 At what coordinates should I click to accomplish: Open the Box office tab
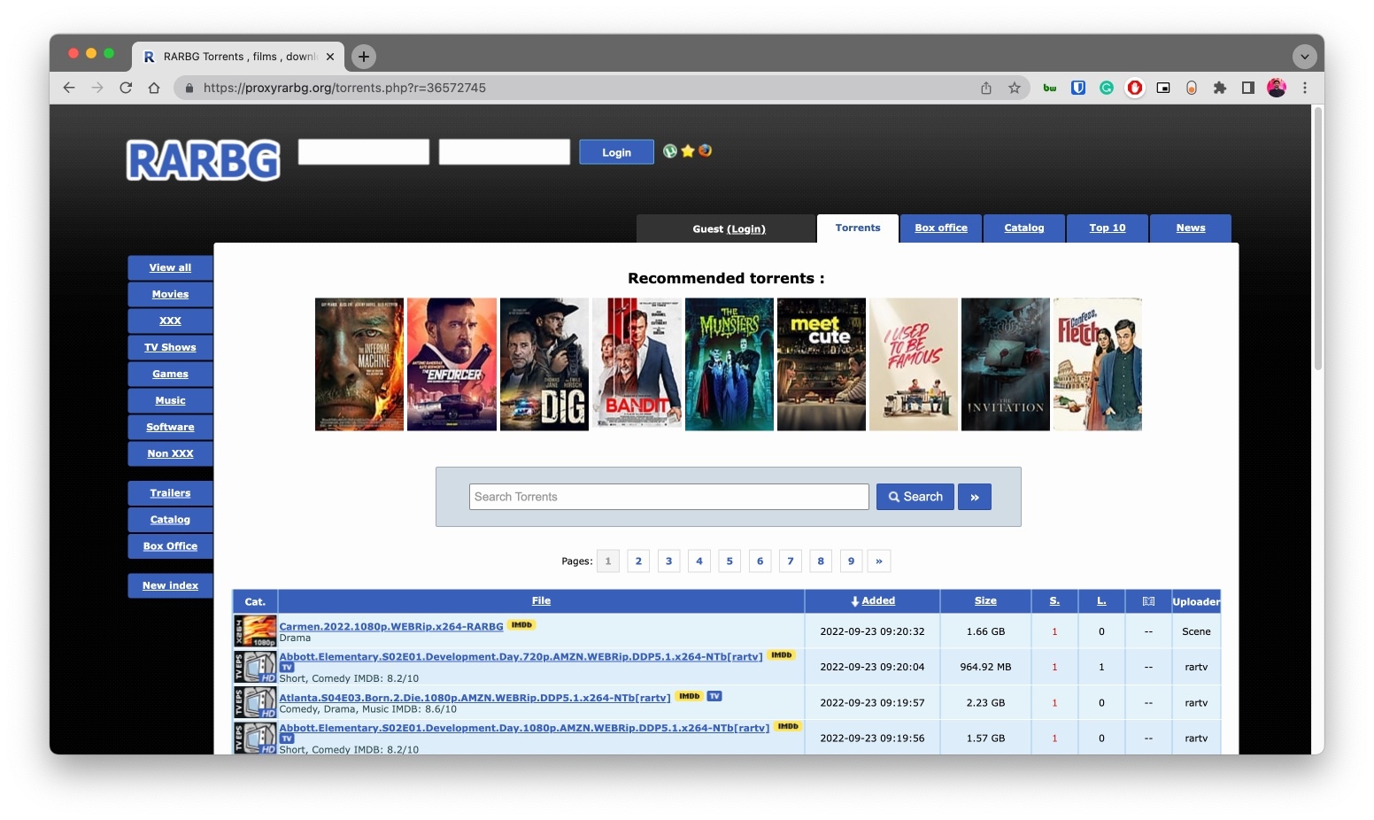coord(941,228)
